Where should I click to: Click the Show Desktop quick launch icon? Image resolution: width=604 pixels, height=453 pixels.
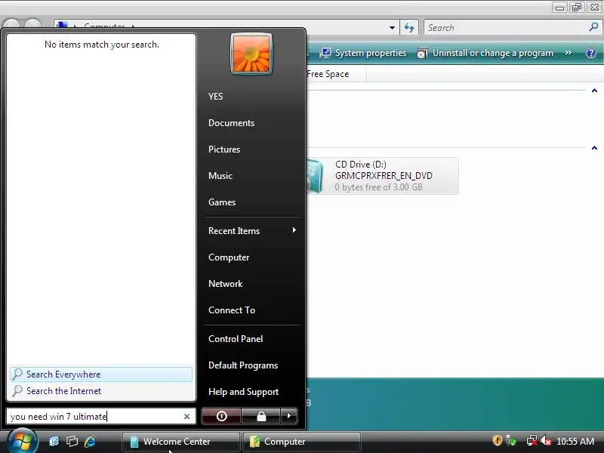tap(54, 442)
